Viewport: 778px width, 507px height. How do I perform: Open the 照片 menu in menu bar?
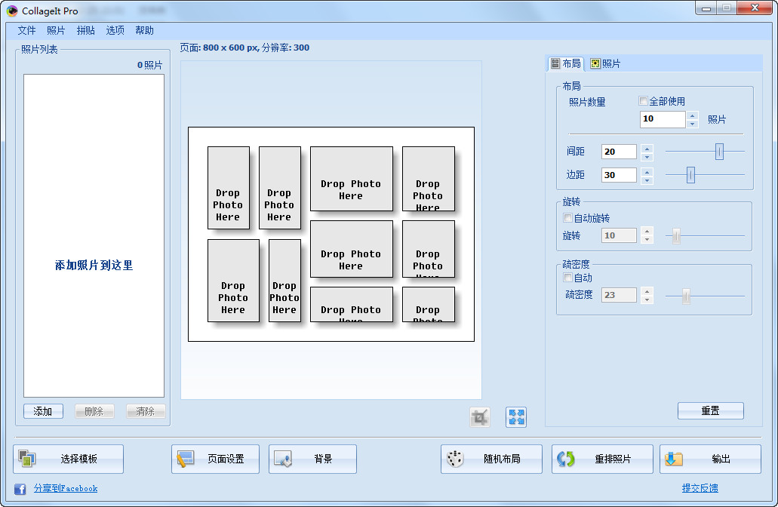click(x=56, y=30)
